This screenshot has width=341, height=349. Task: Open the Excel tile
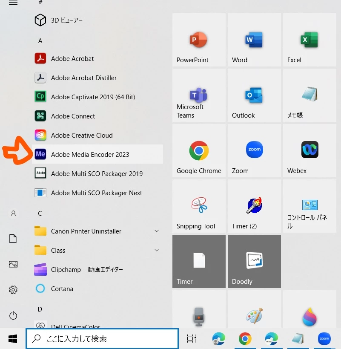point(309,40)
